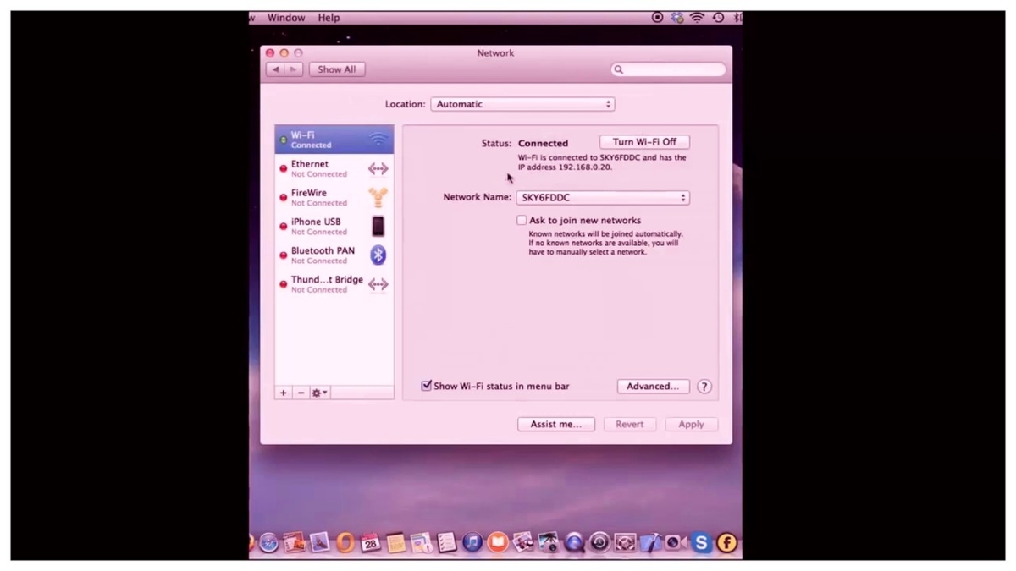Open the Window menu
The width and height of the screenshot is (1016, 571).
point(285,17)
